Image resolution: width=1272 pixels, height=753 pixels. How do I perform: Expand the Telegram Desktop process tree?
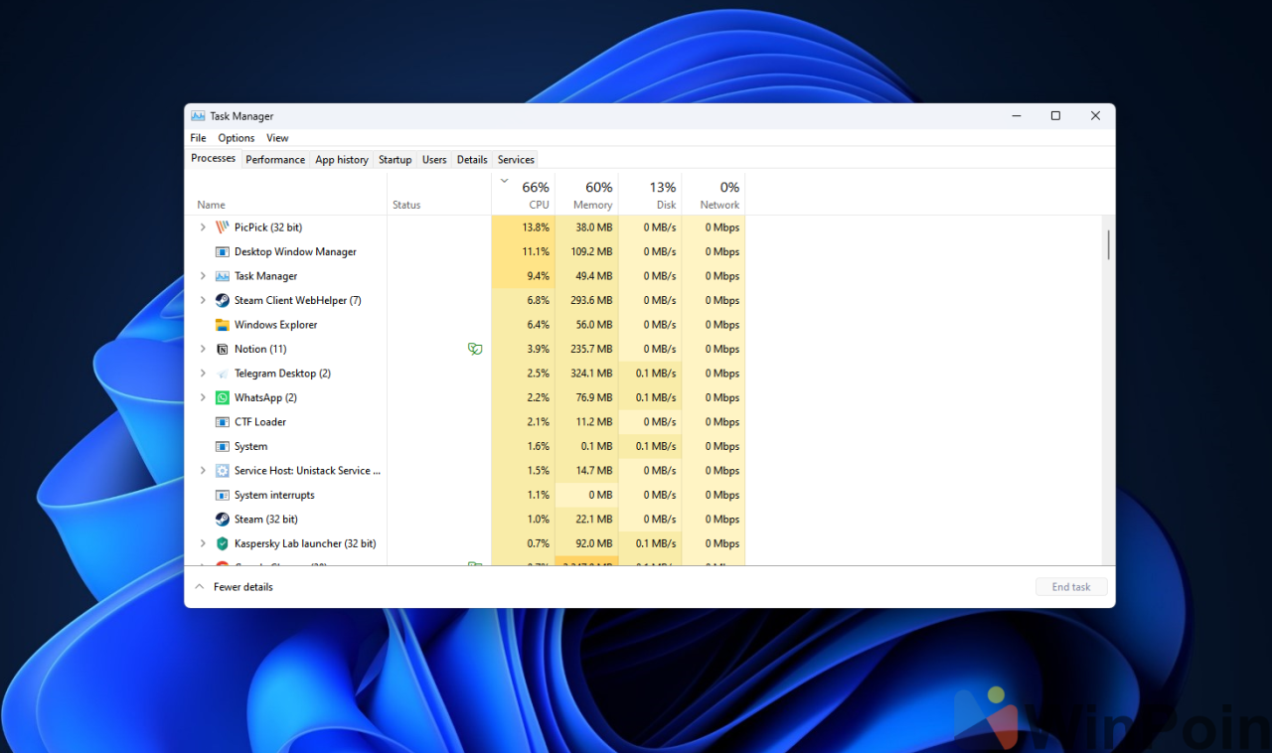tap(203, 373)
